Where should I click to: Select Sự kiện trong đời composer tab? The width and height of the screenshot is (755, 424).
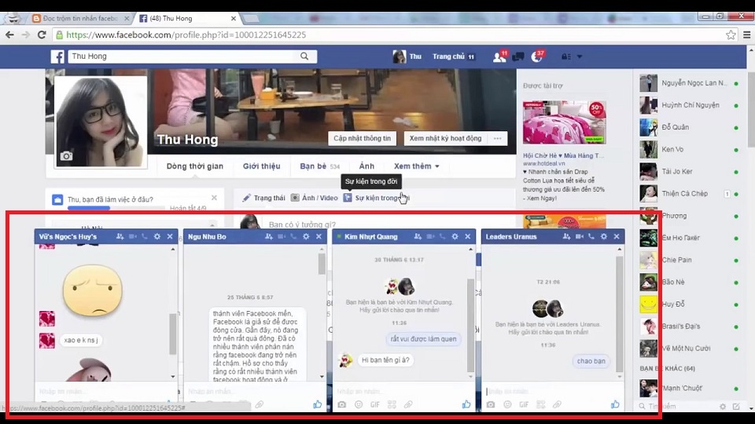coord(377,198)
